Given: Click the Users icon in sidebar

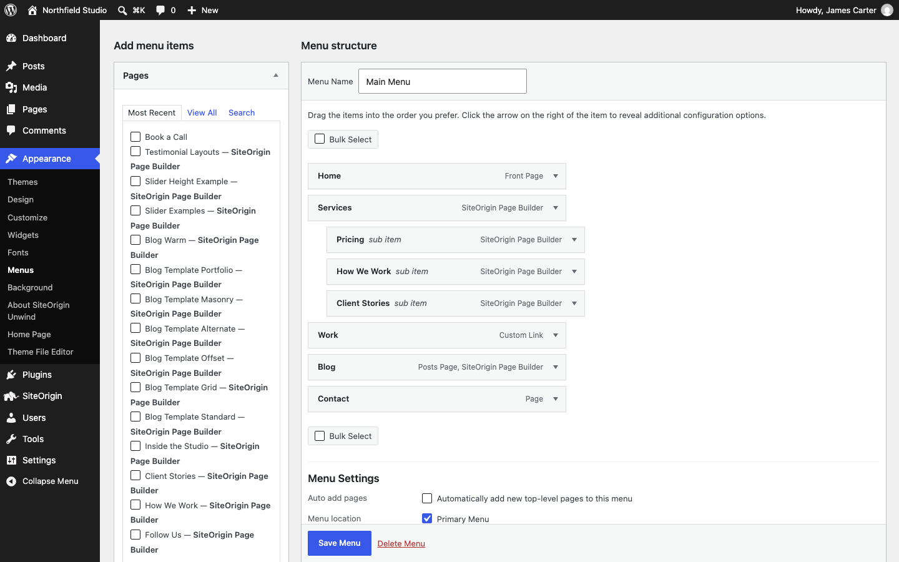Looking at the screenshot, I should point(11,418).
